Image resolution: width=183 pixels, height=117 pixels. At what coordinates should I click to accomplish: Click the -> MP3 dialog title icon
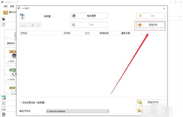tap(19, 8)
